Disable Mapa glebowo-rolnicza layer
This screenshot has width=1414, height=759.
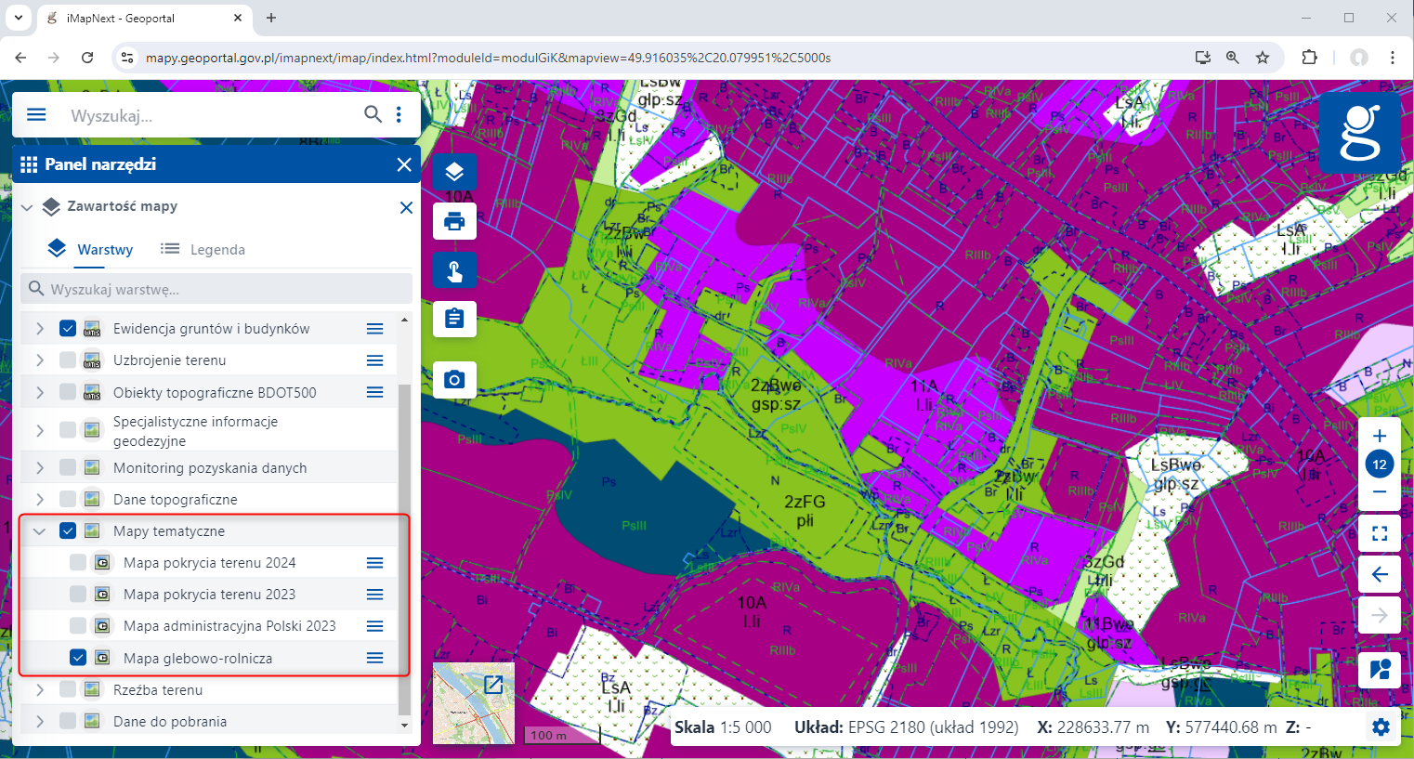point(78,658)
